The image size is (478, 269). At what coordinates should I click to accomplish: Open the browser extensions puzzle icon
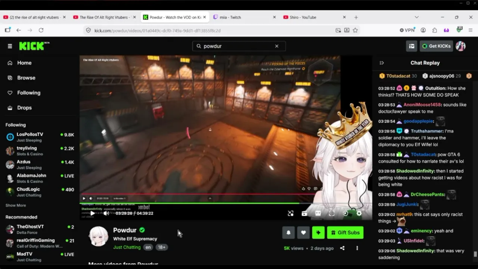(x=434, y=30)
